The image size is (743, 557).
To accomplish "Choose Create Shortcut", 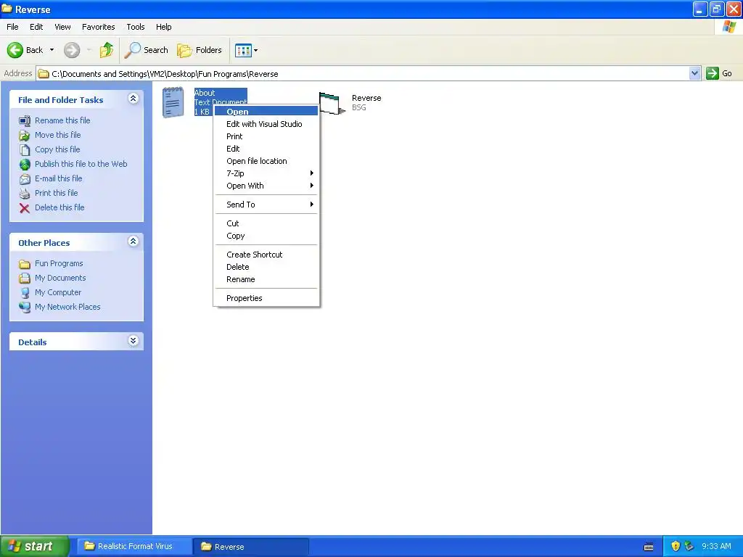I will click(x=266, y=255).
